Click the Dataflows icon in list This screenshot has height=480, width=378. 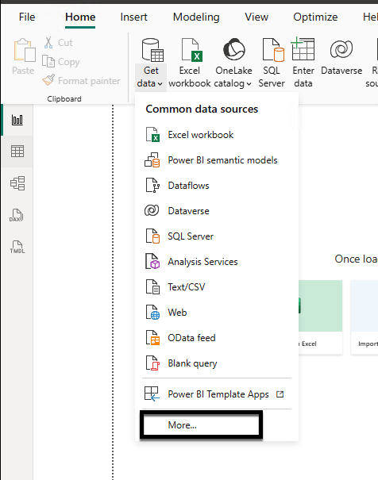152,185
